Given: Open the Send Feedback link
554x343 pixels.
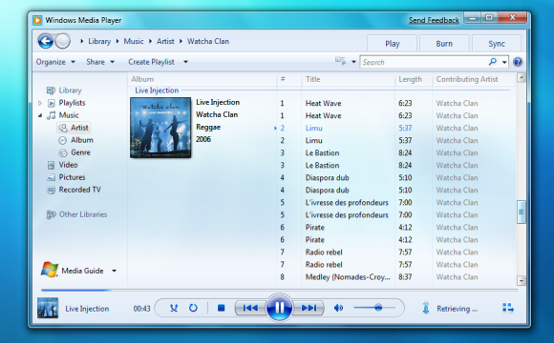Looking at the screenshot, I should 434,20.
